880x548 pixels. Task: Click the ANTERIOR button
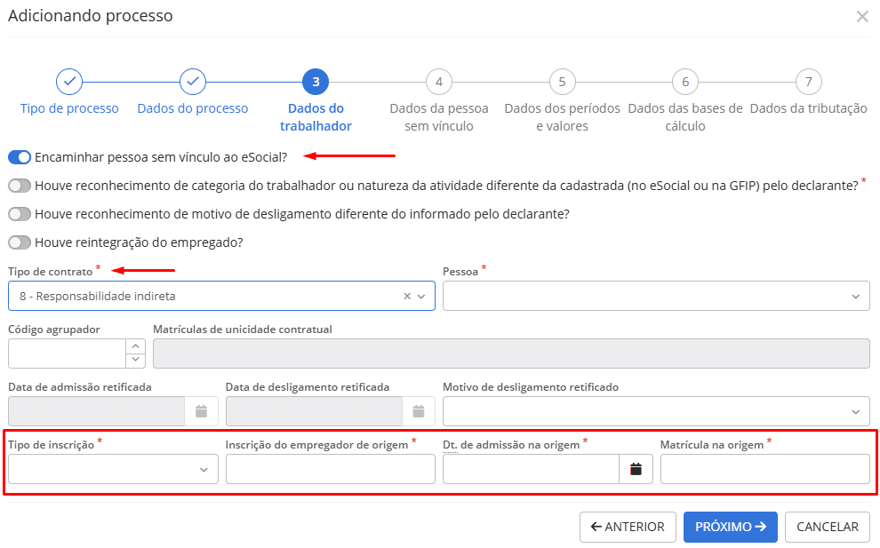tap(628, 527)
